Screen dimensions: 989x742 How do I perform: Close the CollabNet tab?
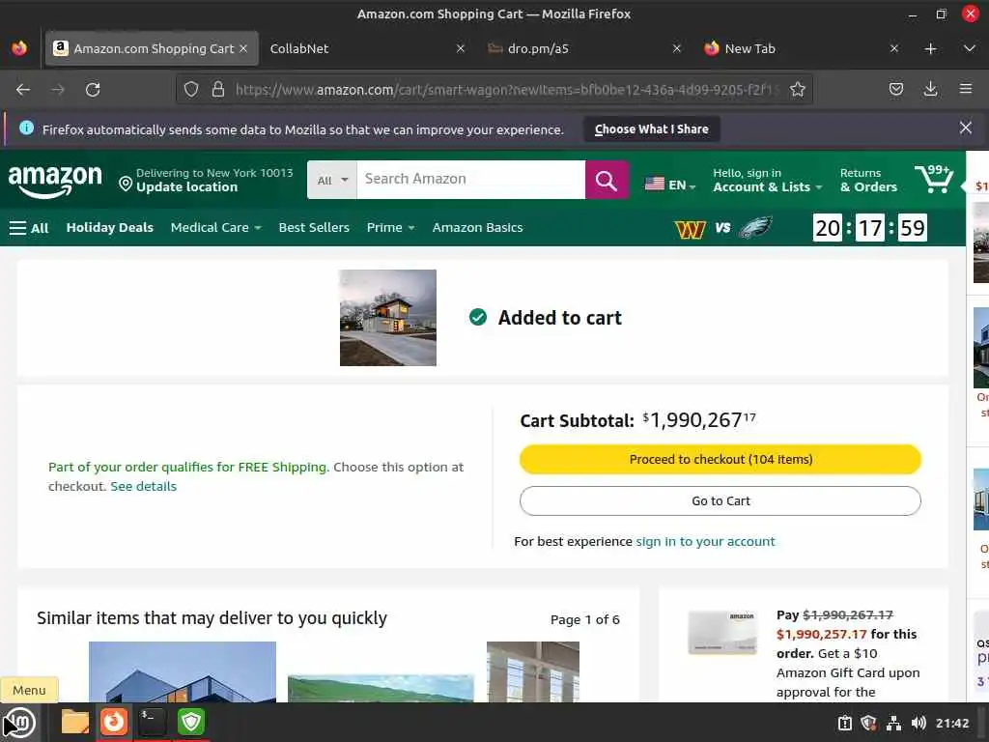(x=461, y=48)
